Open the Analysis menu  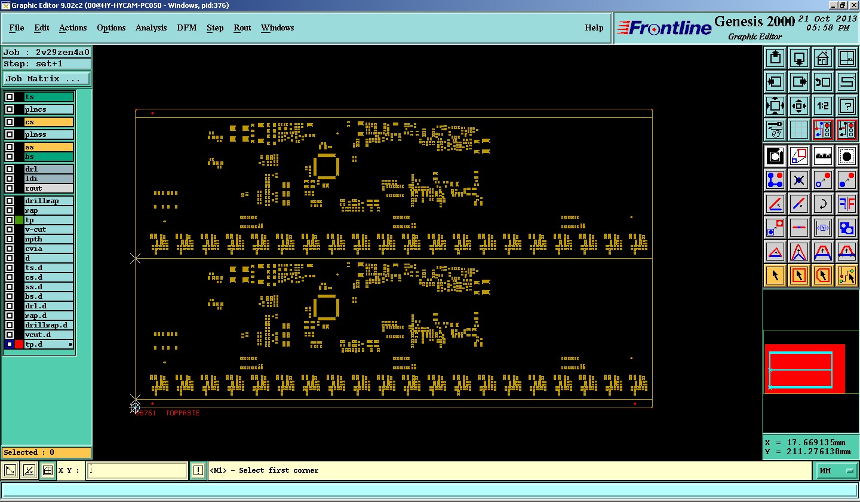(x=151, y=27)
